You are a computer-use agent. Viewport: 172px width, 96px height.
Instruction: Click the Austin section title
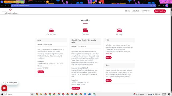(x=85, y=20)
